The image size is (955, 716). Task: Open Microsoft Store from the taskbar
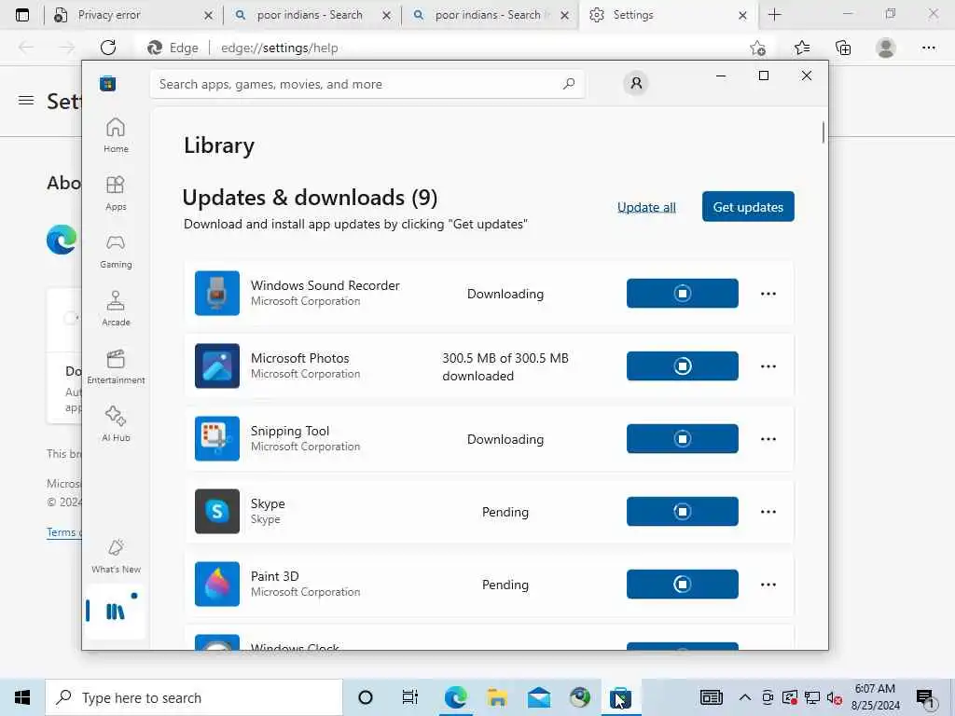point(620,697)
